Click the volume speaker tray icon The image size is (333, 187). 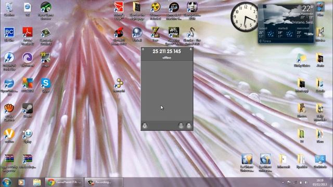click(306, 182)
